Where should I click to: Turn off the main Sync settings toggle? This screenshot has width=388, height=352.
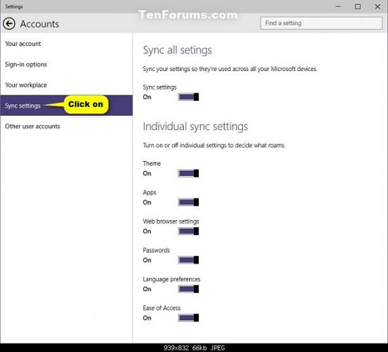pos(189,97)
